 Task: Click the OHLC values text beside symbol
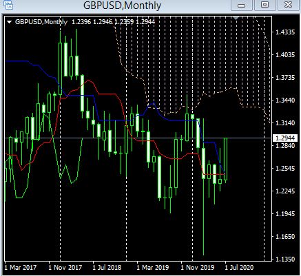coord(114,22)
